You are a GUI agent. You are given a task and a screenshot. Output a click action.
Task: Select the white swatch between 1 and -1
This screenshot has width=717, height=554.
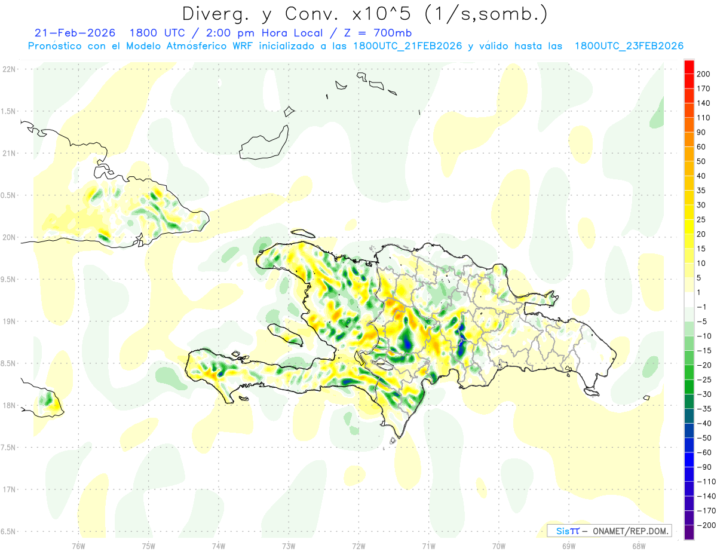click(x=689, y=299)
